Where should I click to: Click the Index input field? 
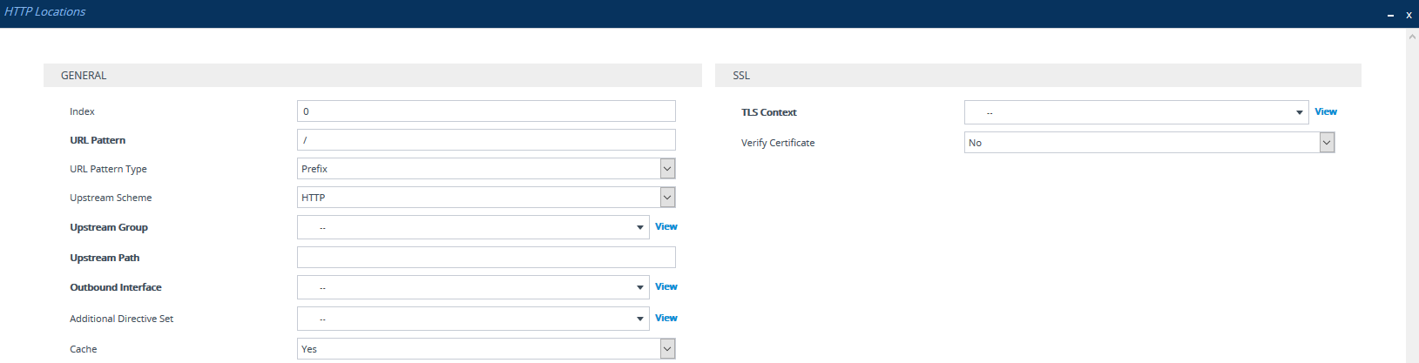point(485,111)
